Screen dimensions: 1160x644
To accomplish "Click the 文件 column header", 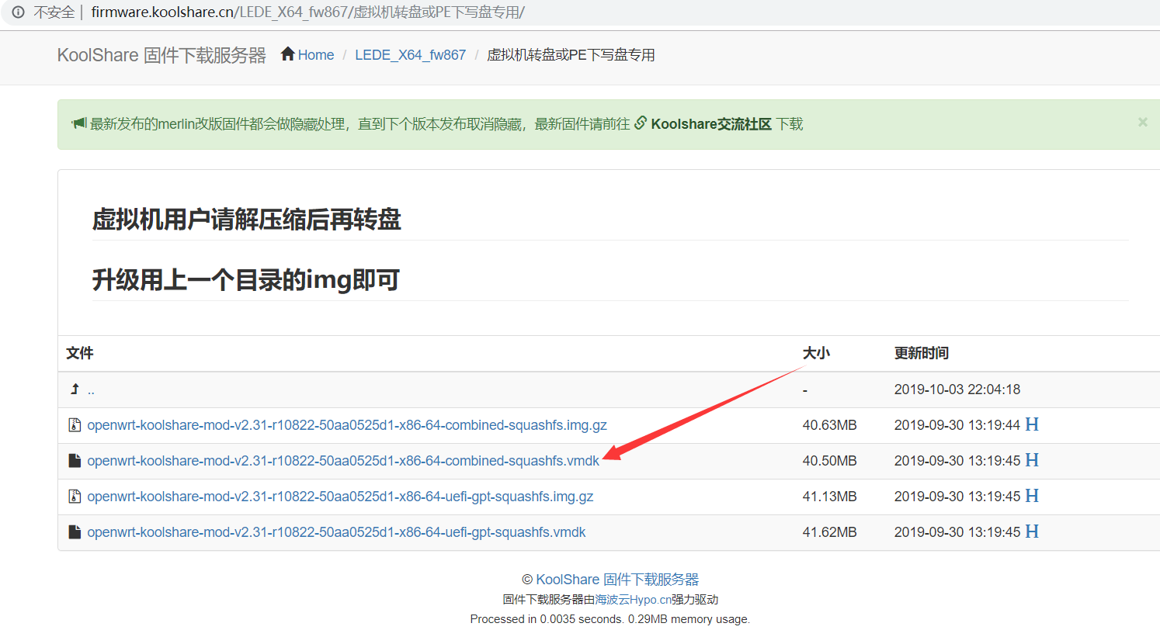I will point(80,353).
